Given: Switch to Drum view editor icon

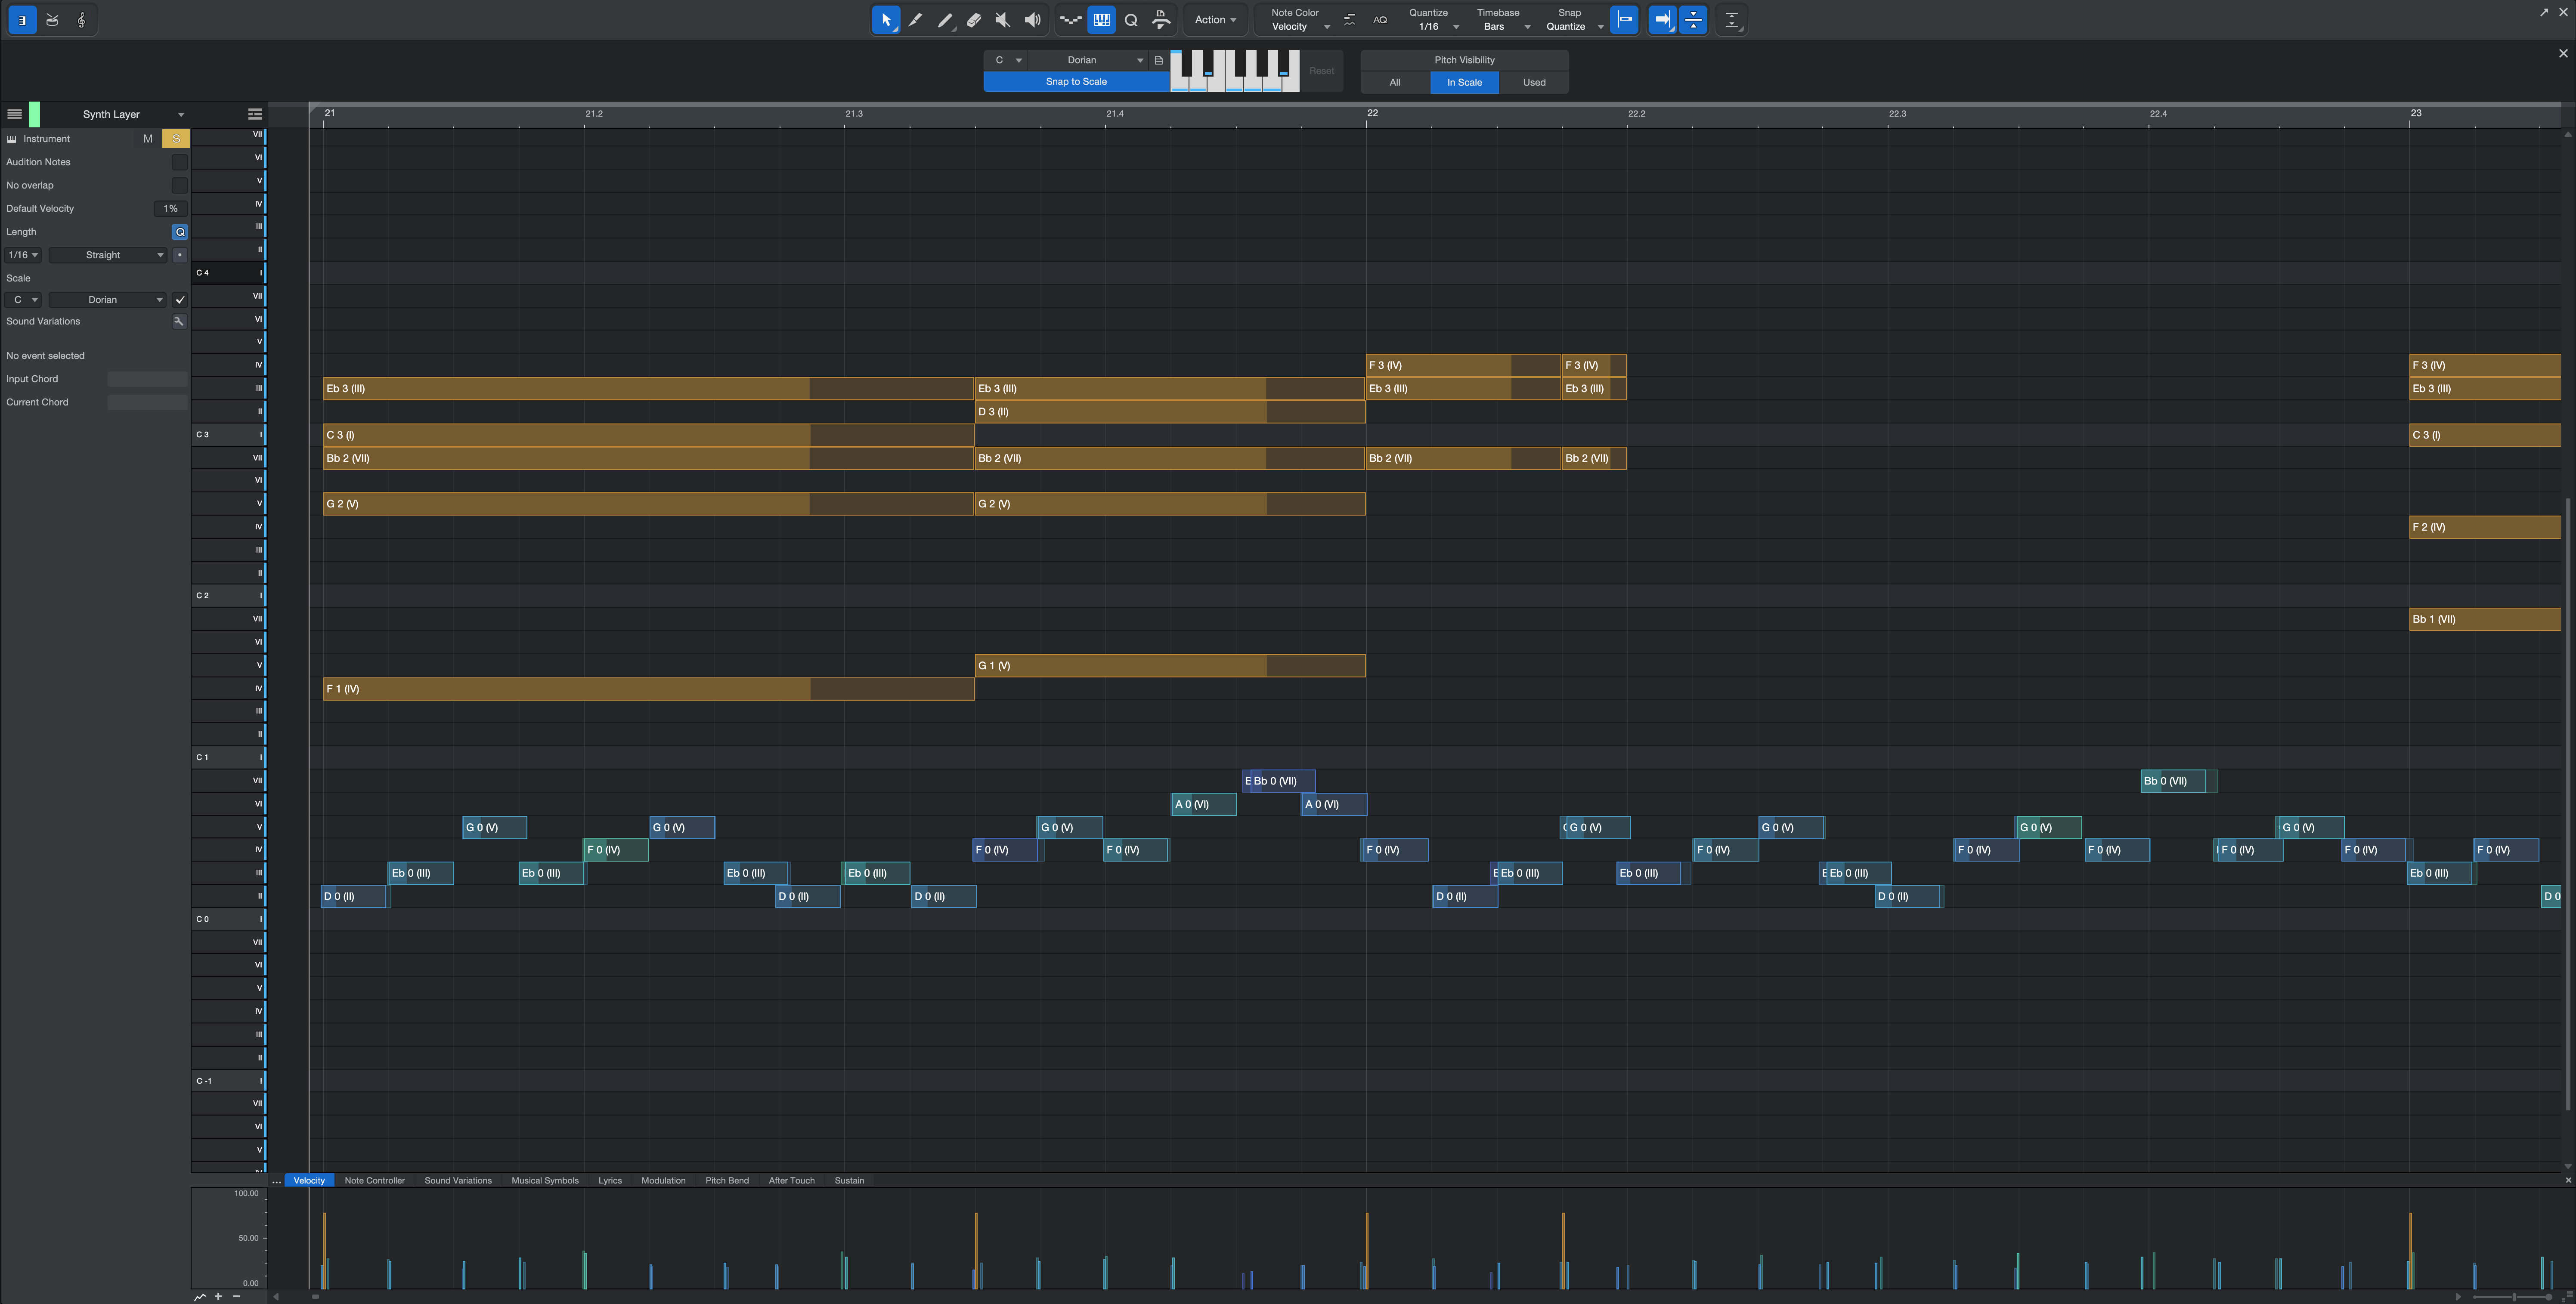Looking at the screenshot, I should 52,20.
